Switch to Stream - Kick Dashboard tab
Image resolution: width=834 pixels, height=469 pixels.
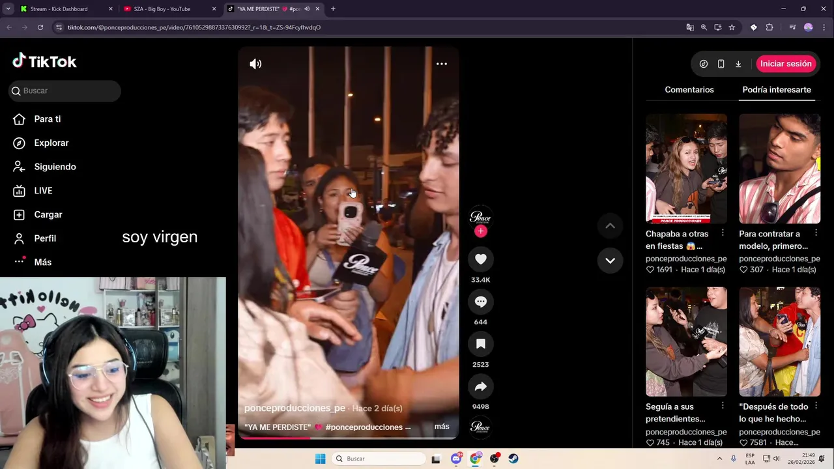pyautogui.click(x=66, y=9)
